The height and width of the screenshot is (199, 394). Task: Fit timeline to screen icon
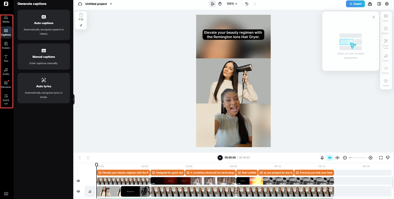coord(381,157)
